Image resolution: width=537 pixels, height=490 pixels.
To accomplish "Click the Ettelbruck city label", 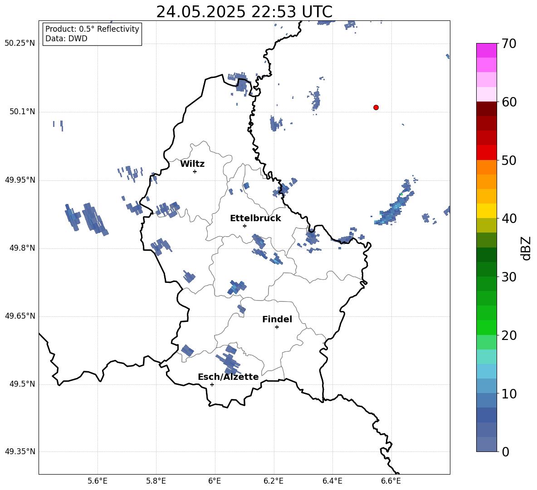I will [x=255, y=218].
